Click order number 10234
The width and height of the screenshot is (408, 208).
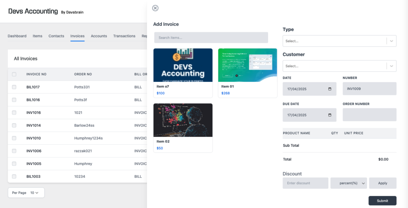(80, 176)
